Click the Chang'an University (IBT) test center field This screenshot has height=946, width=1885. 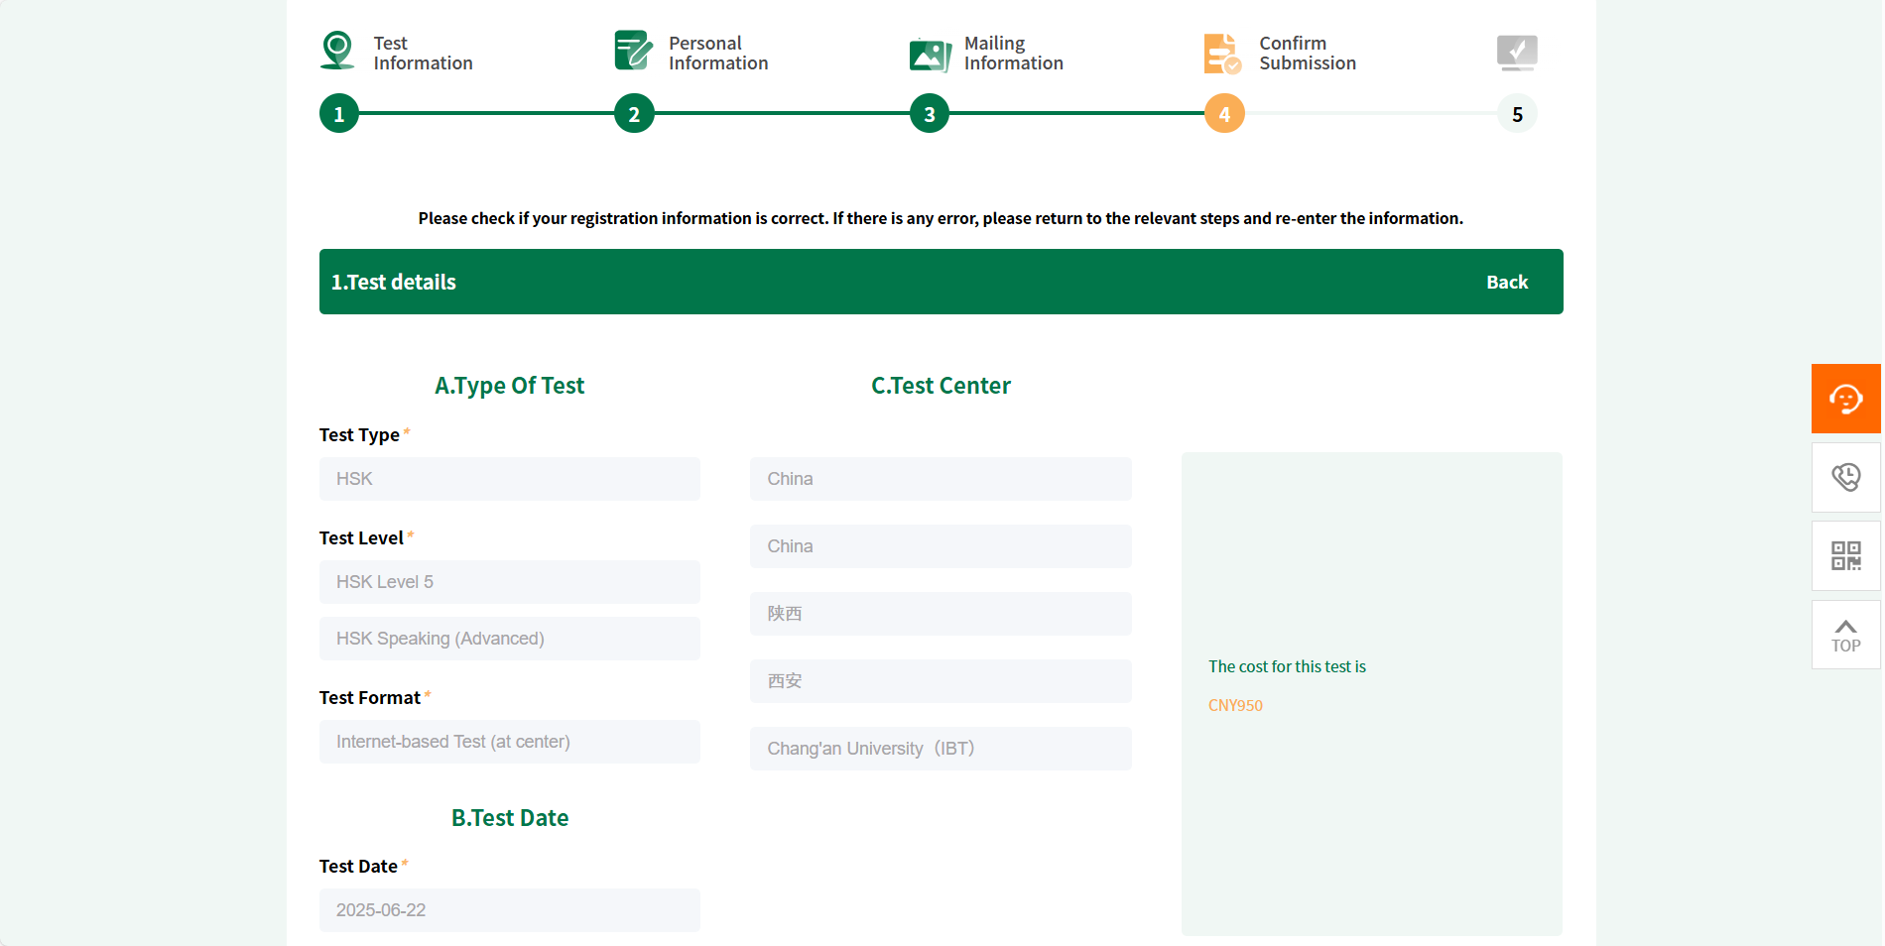(940, 749)
